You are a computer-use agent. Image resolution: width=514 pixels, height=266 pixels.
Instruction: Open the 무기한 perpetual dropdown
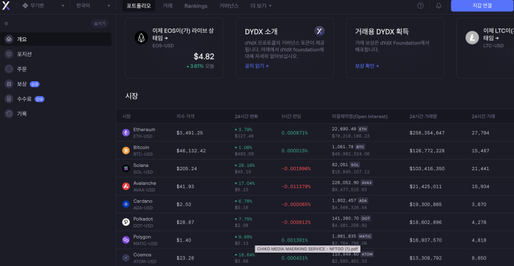tap(44, 5)
